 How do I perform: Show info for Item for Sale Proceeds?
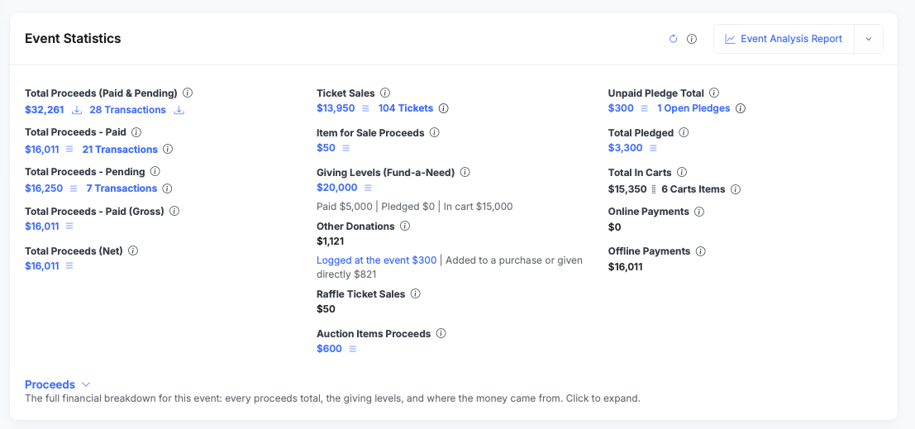pyautogui.click(x=434, y=132)
